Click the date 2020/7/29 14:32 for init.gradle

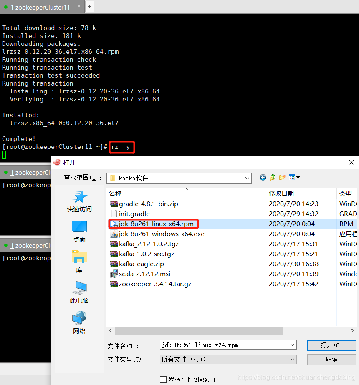pyautogui.click(x=293, y=214)
